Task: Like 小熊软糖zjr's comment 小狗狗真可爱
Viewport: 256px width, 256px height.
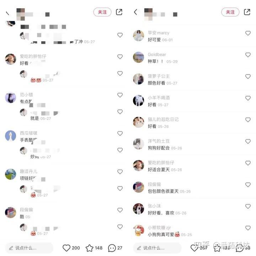Action: tap(248, 228)
